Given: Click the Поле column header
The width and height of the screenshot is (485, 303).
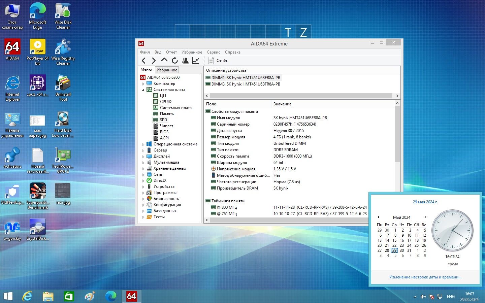Looking at the screenshot, I should [x=237, y=104].
